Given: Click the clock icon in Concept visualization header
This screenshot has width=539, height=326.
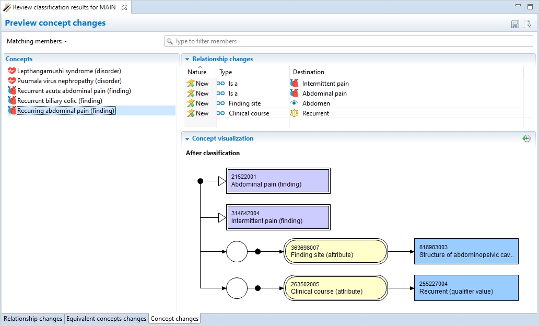Looking at the screenshot, I should [x=526, y=138].
